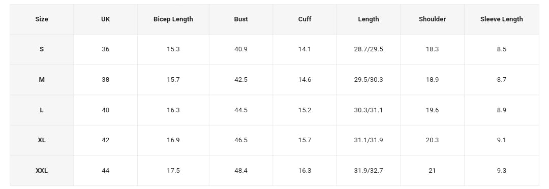
Task: Click cuff value 14.6
Action: click(304, 80)
